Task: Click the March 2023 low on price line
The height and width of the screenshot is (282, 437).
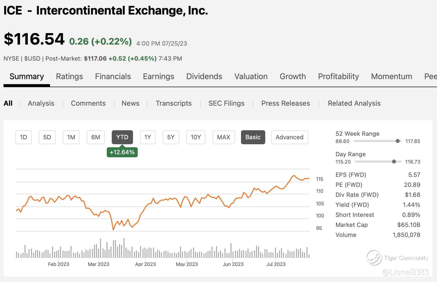Action: click(x=113, y=229)
